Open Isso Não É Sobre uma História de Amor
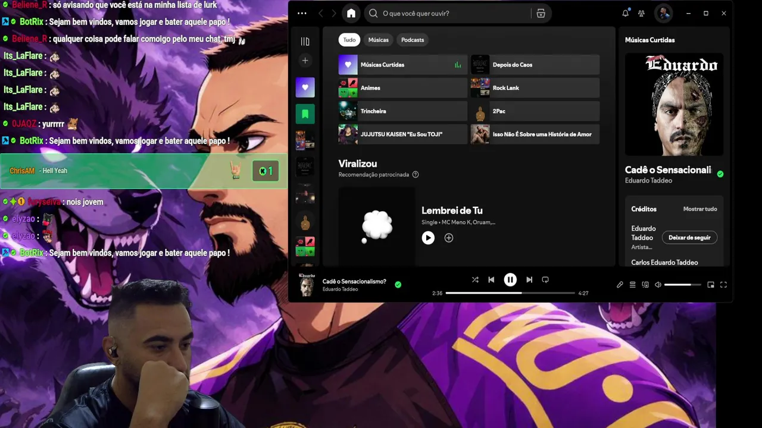 coord(535,134)
